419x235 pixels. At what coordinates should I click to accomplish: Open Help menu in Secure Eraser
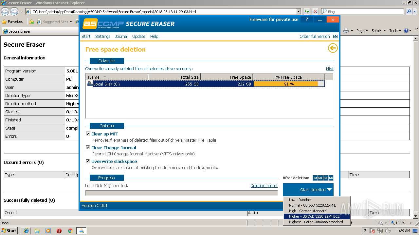[x=154, y=36]
